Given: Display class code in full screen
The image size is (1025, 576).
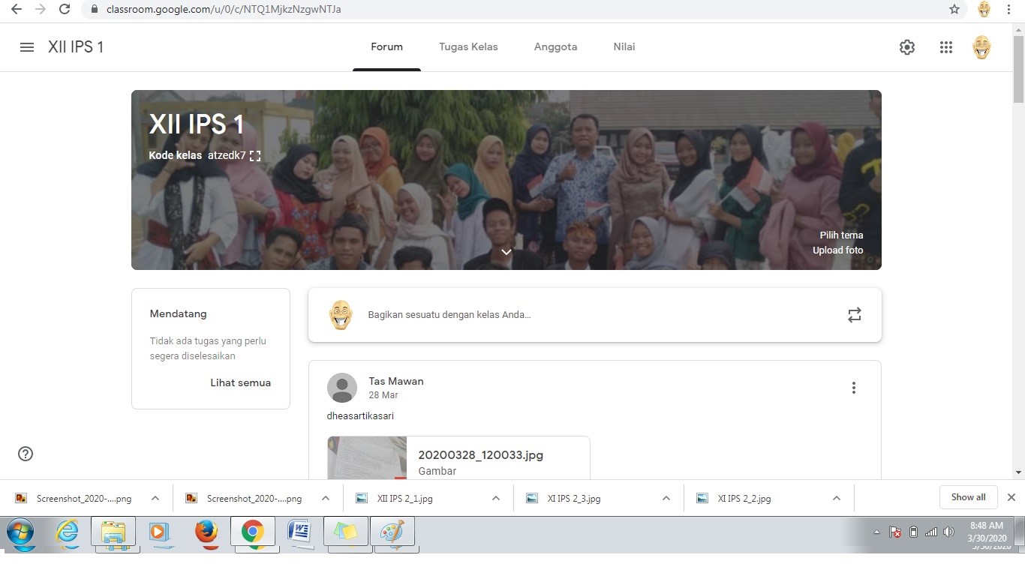Looking at the screenshot, I should click(255, 156).
